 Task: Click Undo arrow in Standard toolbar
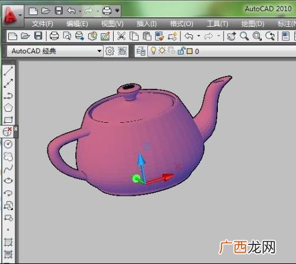[189, 36]
